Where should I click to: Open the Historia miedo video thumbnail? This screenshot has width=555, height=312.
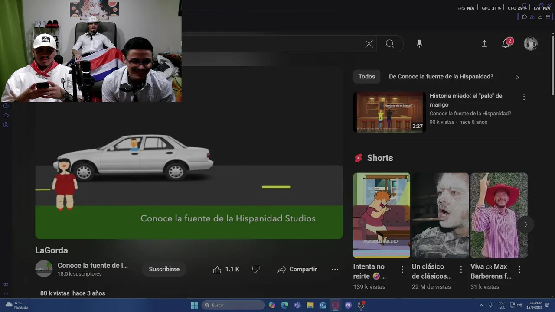(x=389, y=112)
